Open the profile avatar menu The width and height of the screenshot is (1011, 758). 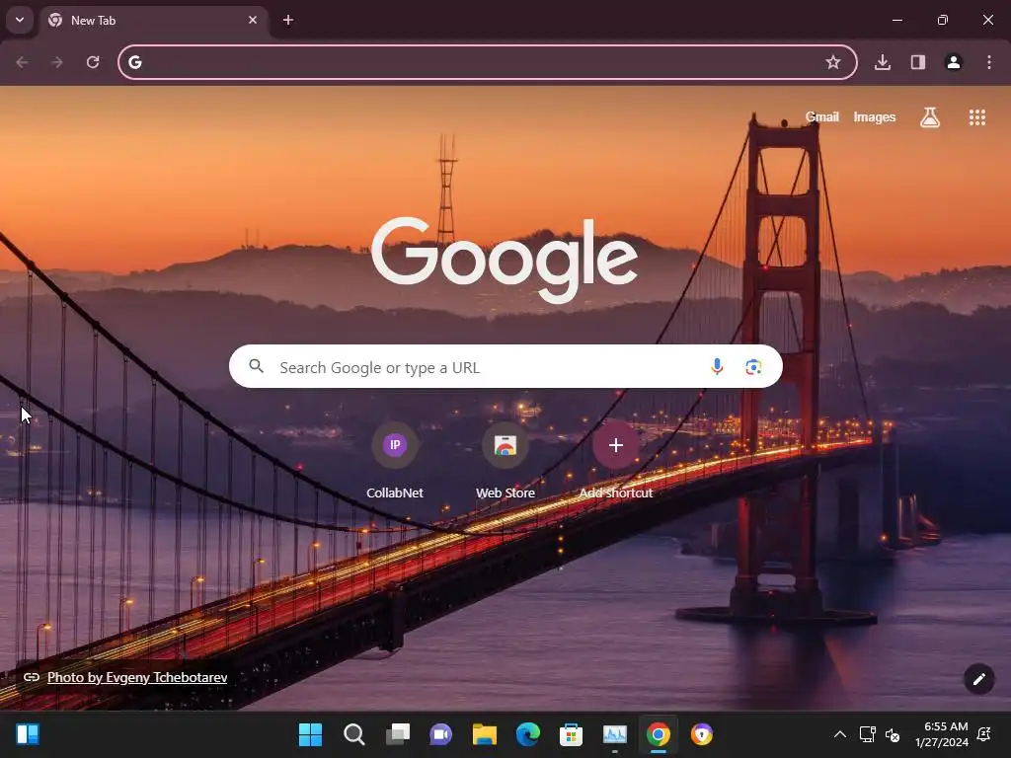954,62
